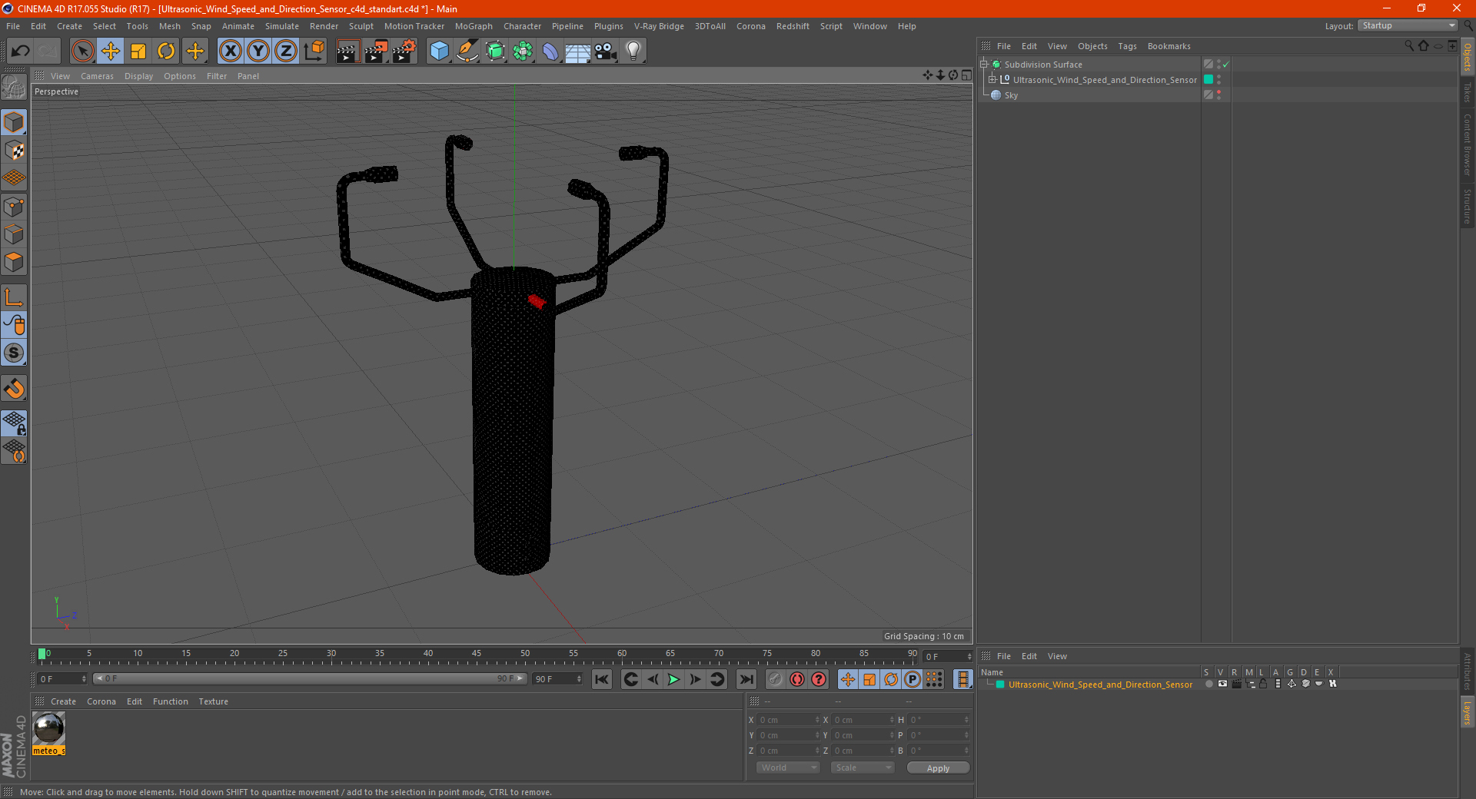The width and height of the screenshot is (1476, 799).
Task: Toggle Y axis lock
Action: click(258, 51)
